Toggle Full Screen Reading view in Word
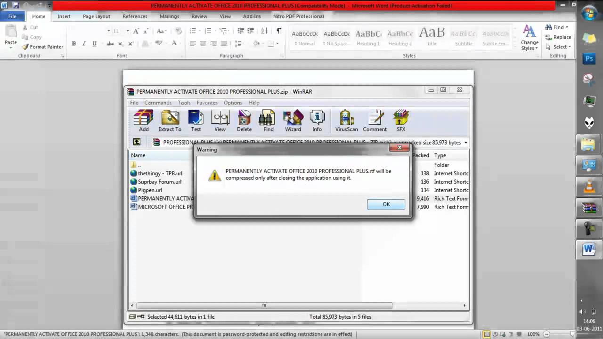 pos(495,334)
